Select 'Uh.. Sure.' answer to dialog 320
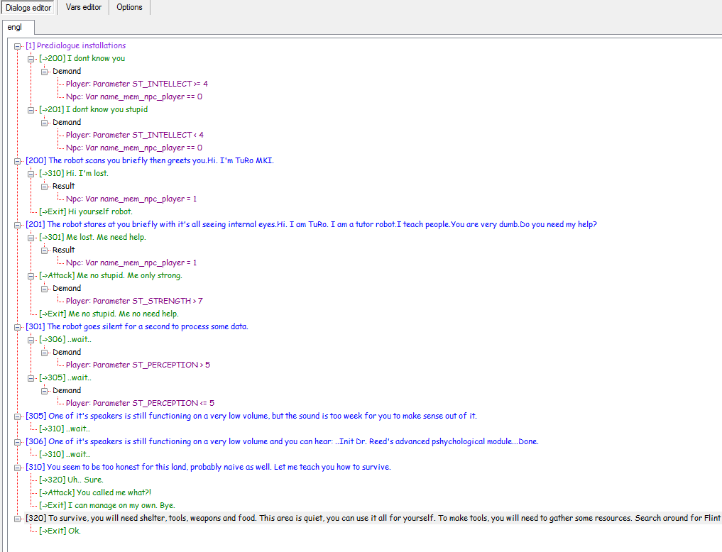This screenshot has width=722, height=552. 84,480
